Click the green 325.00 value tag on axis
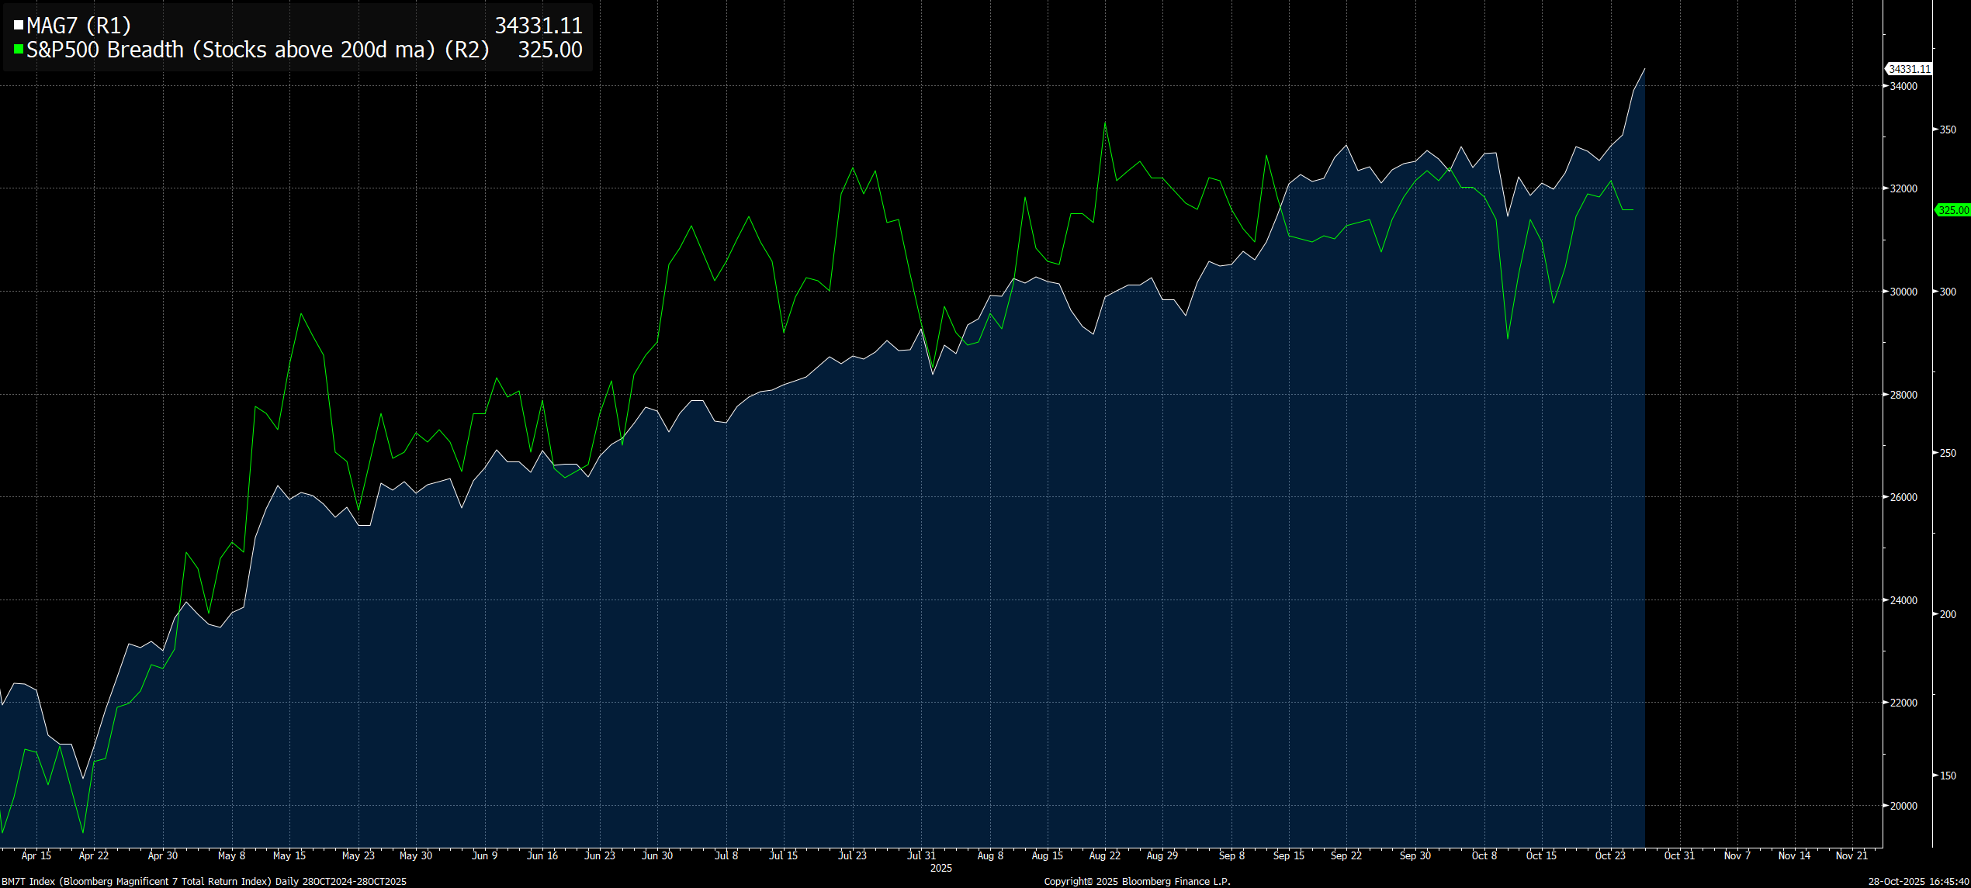The width and height of the screenshot is (1971, 888). click(x=1953, y=210)
